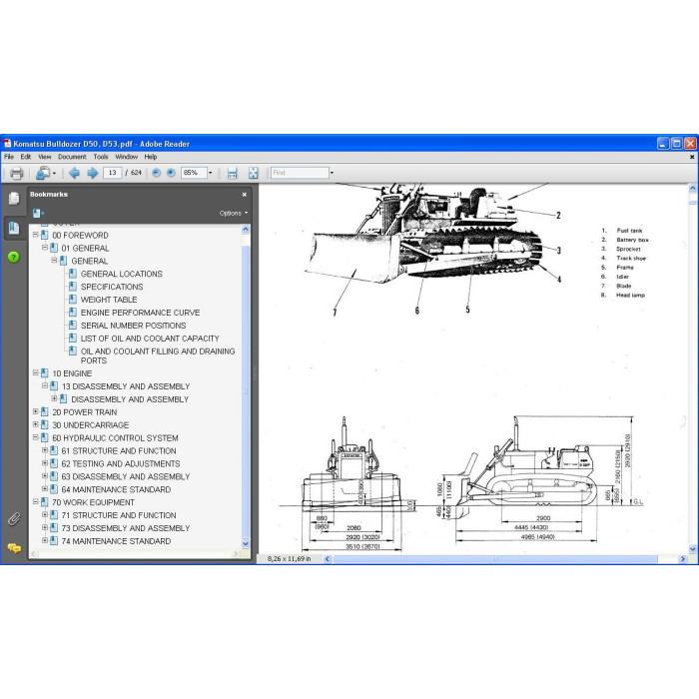Open OIL AND COOLANT FILLING AND DRAINING PORTS
699x699 pixels.
pyautogui.click(x=158, y=355)
